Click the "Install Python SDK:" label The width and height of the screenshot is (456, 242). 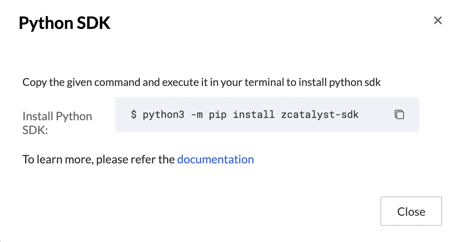click(x=57, y=123)
